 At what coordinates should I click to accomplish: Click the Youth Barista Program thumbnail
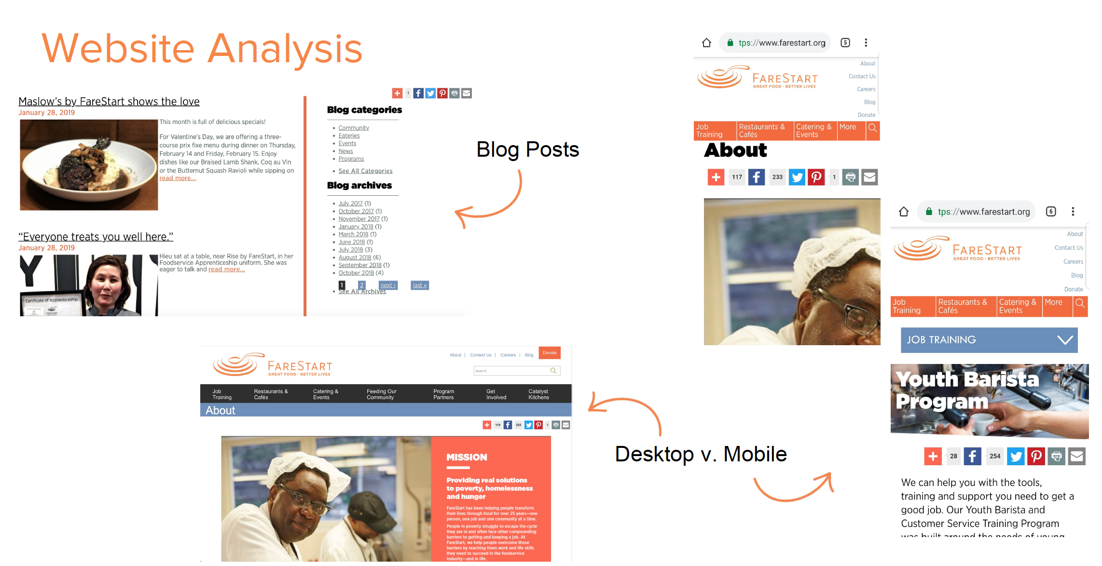click(994, 399)
